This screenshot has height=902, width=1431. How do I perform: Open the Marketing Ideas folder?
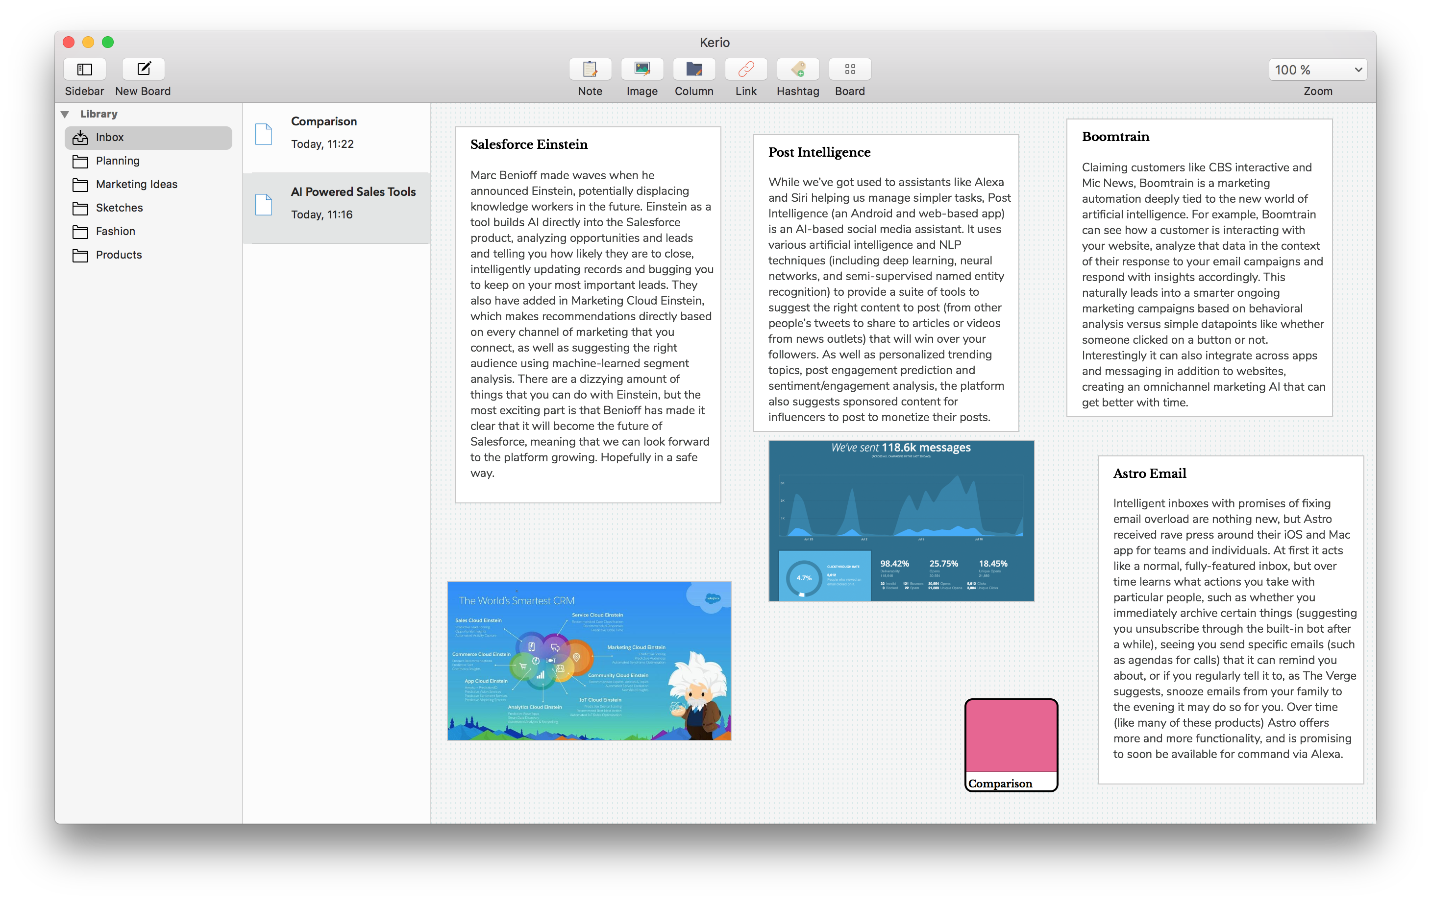pyautogui.click(x=148, y=185)
